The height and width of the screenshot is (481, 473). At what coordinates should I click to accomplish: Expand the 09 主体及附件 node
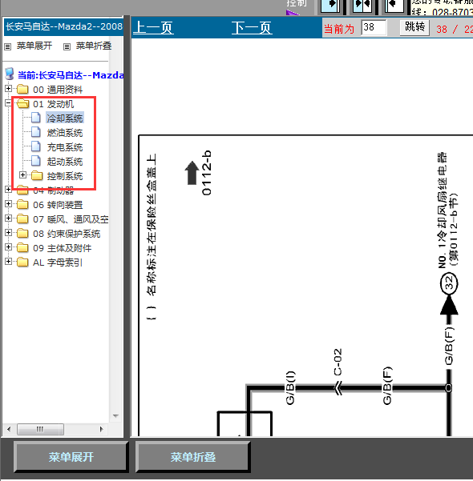point(8,247)
